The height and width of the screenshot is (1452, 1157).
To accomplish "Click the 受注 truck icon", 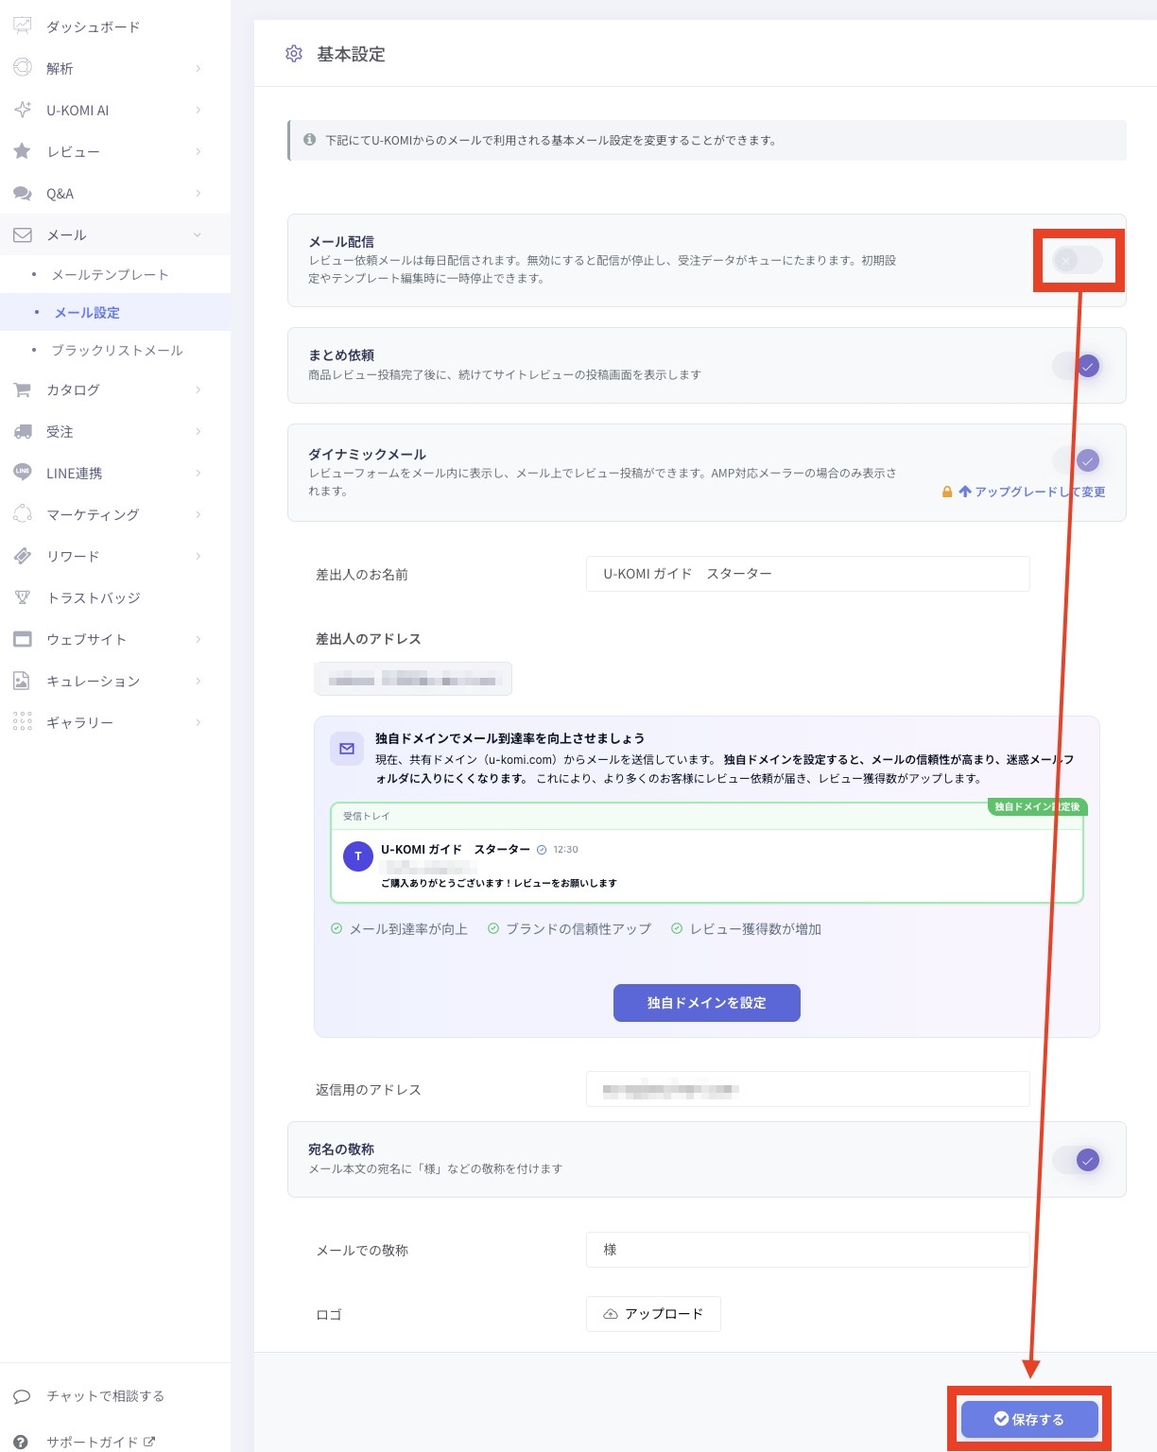I will 23,431.
